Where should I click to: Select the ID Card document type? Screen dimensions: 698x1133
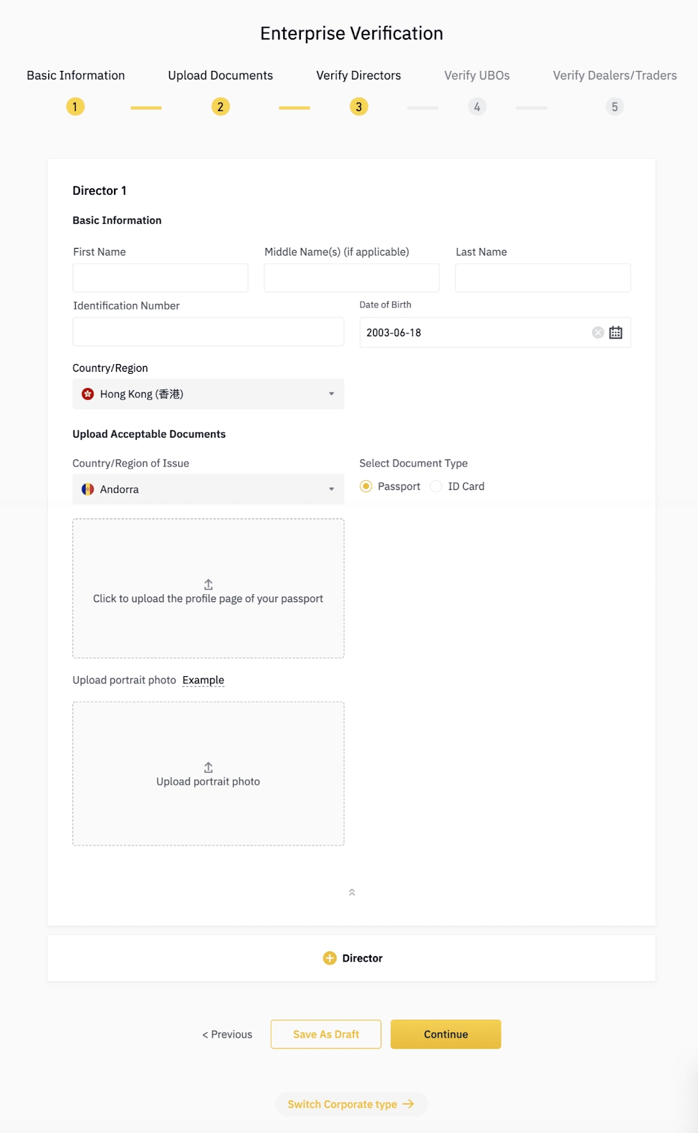436,486
